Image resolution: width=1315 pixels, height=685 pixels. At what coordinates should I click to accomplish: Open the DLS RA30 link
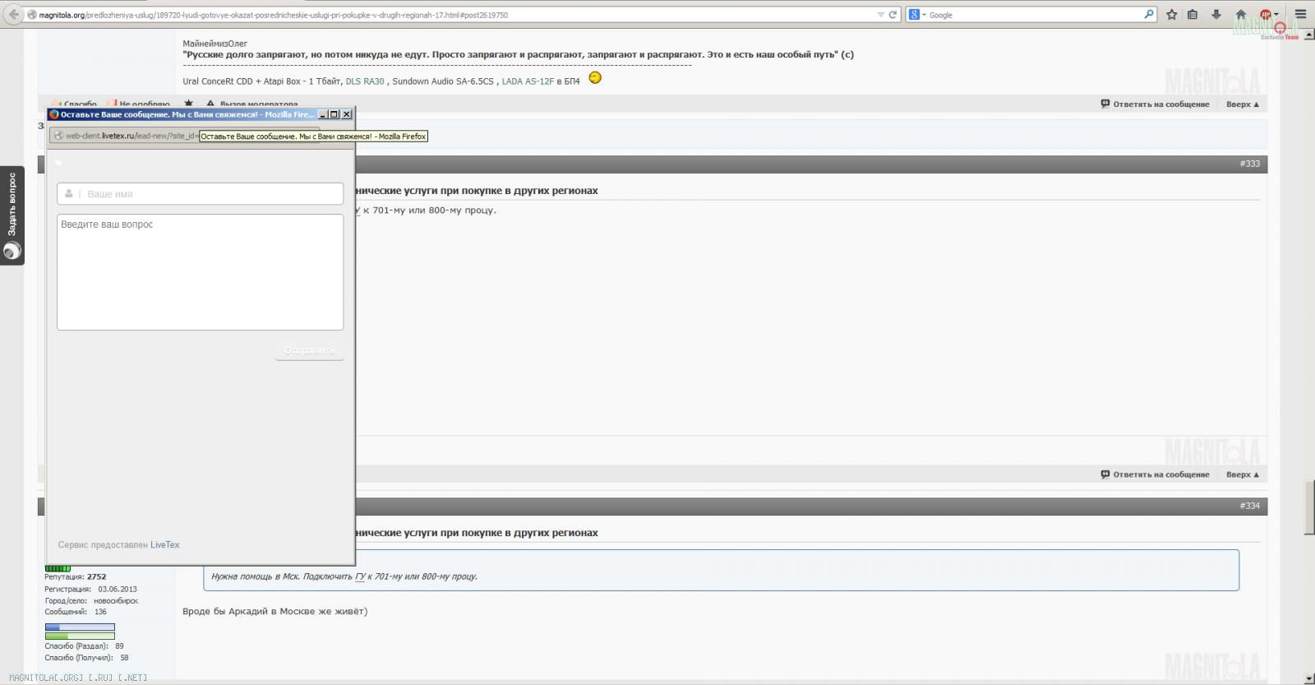click(x=365, y=81)
